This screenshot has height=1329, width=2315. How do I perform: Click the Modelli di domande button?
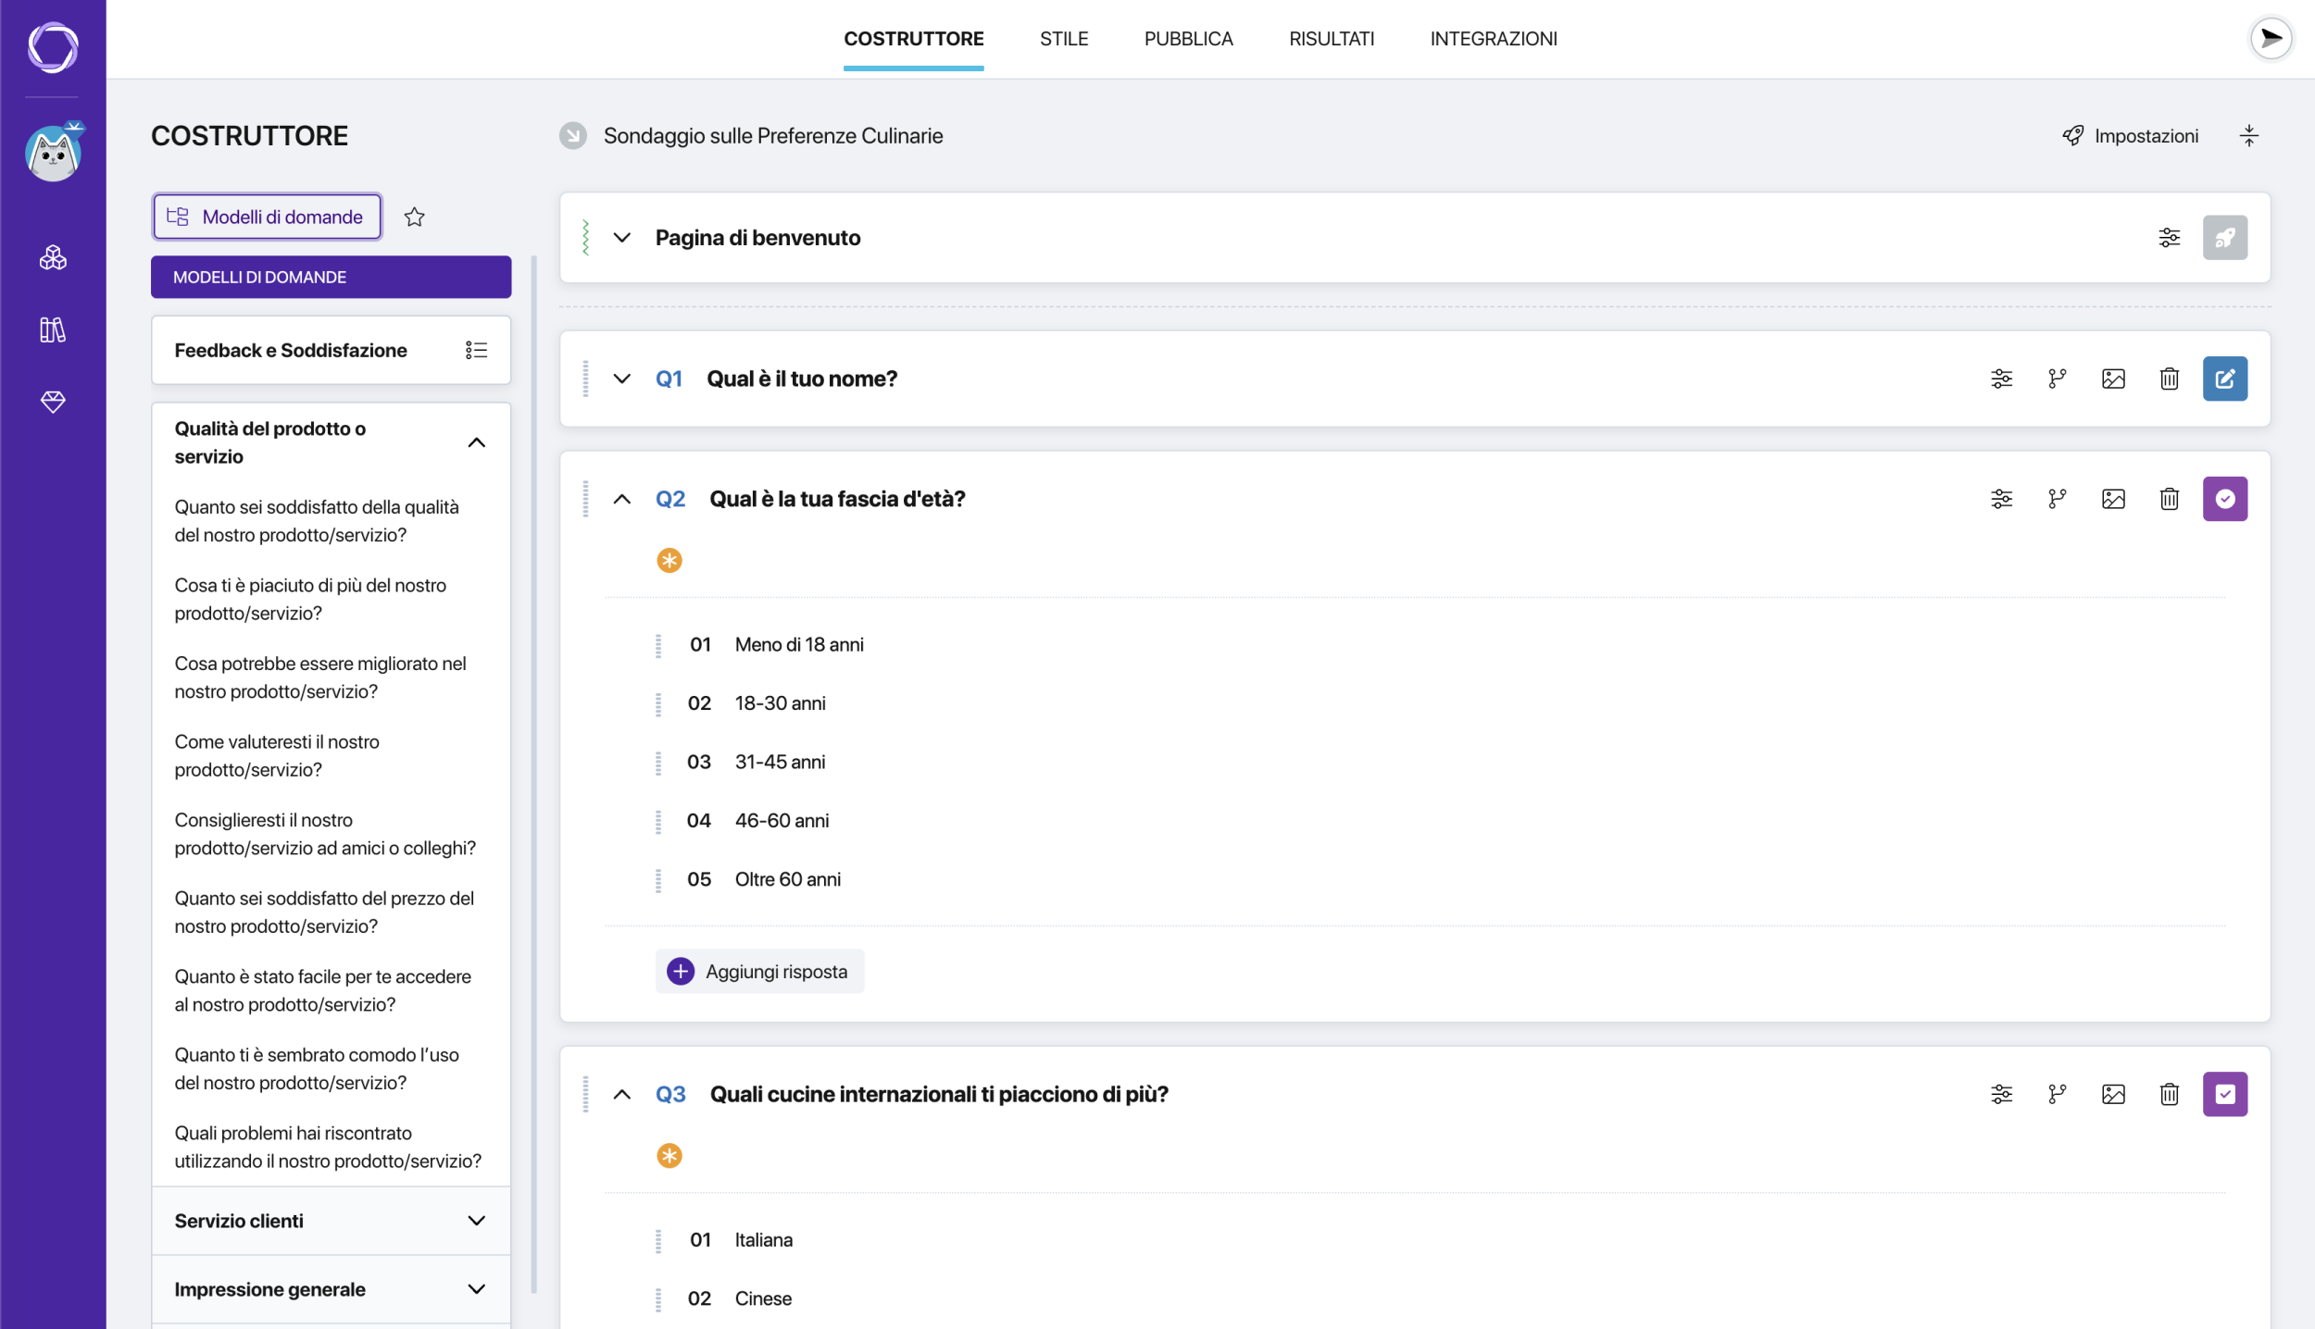(267, 217)
